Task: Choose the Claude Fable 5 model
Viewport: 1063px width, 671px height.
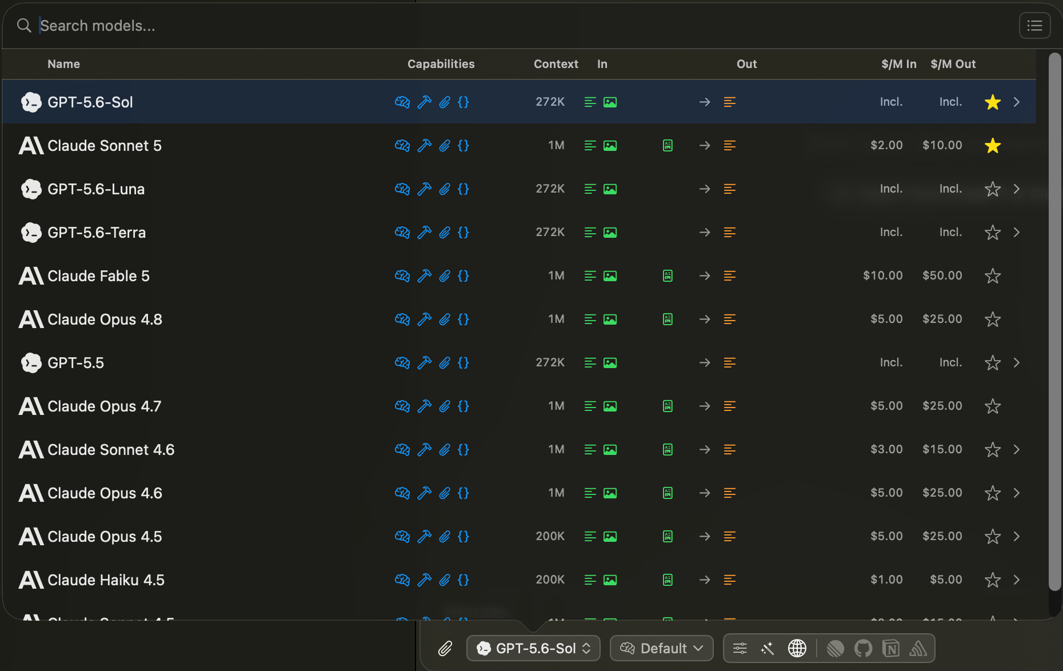Action: (519, 275)
